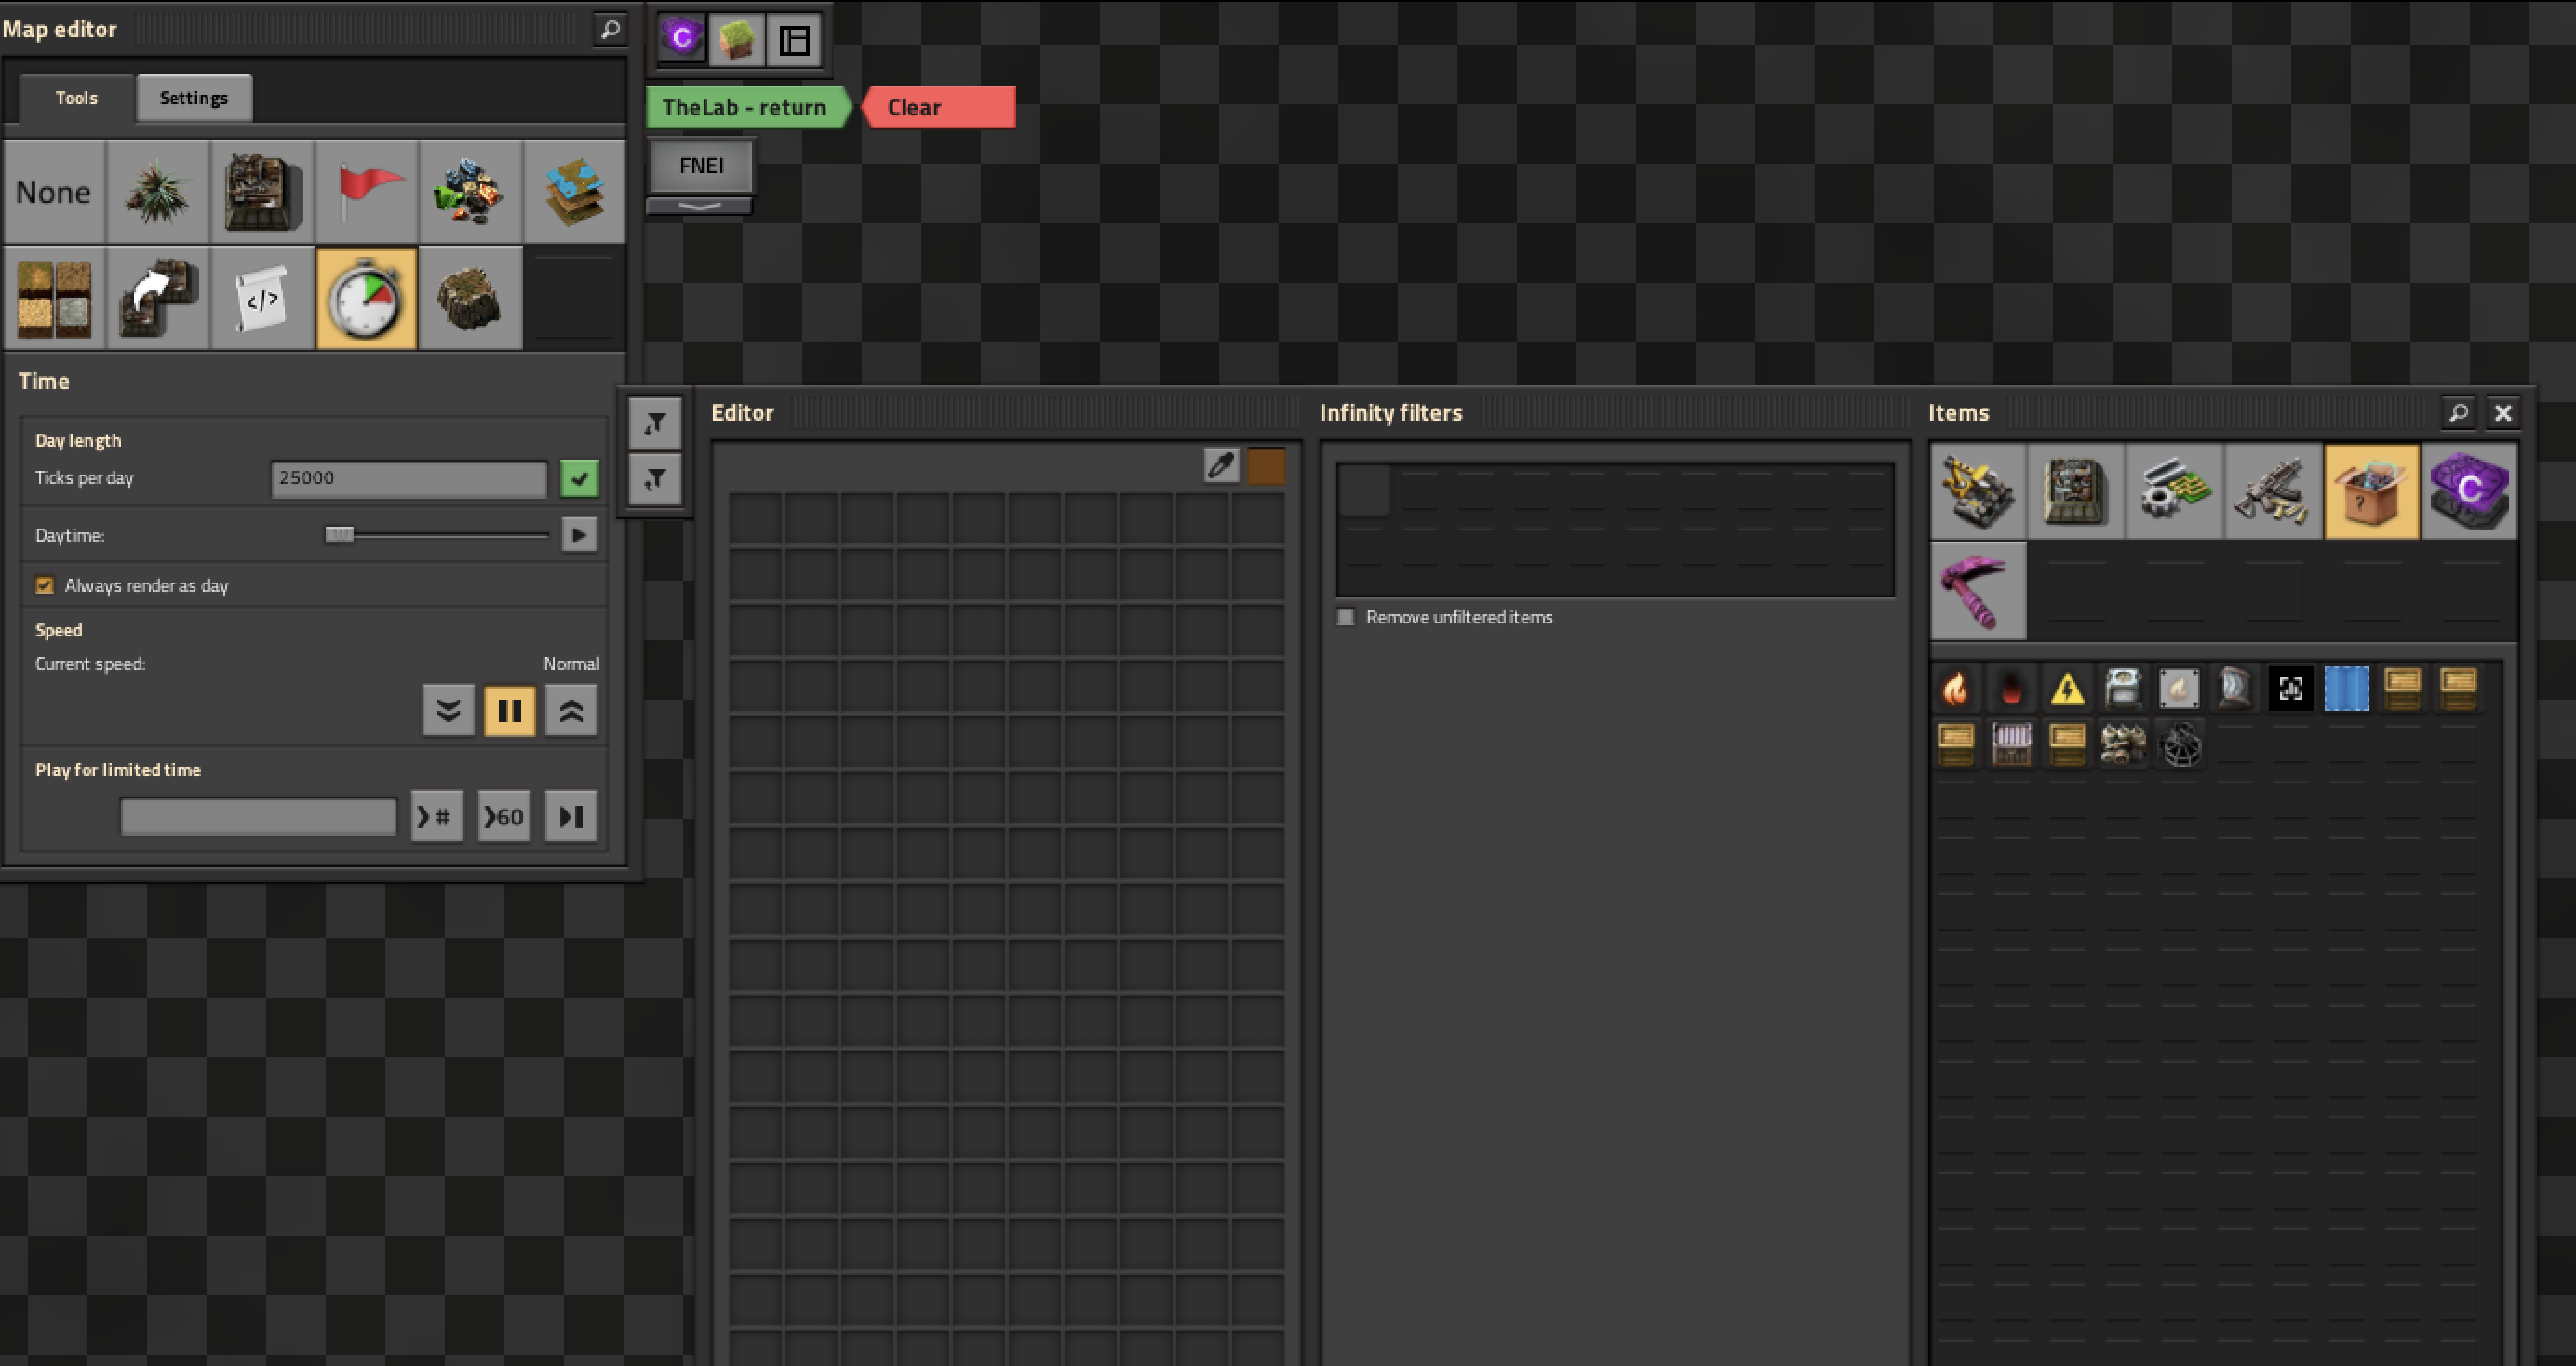Click the grass block icon in top toolbar
The height and width of the screenshot is (1366, 2576).
coord(737,40)
